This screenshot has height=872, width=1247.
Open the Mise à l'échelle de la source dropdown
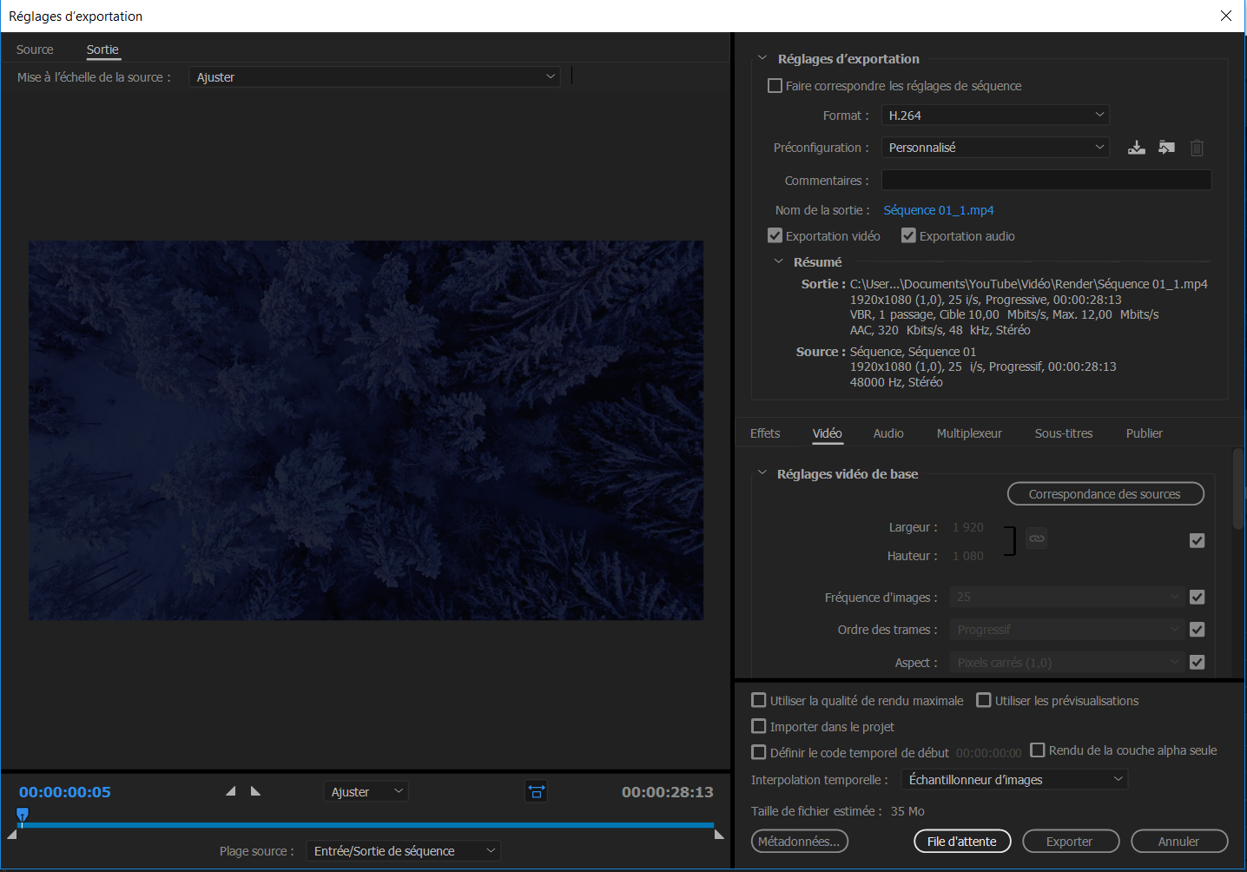[374, 76]
